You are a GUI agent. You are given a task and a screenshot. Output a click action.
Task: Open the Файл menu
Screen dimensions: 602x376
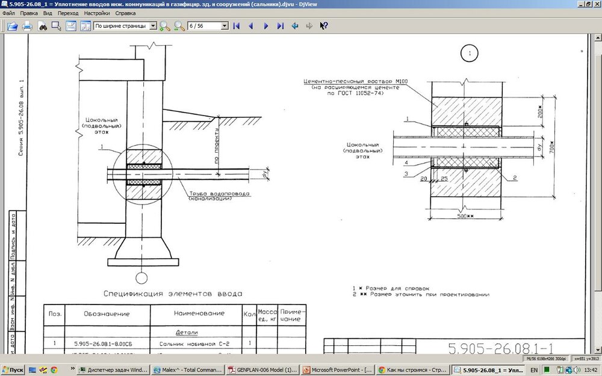(x=9, y=13)
